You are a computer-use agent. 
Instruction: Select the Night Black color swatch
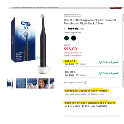point(74,38)
